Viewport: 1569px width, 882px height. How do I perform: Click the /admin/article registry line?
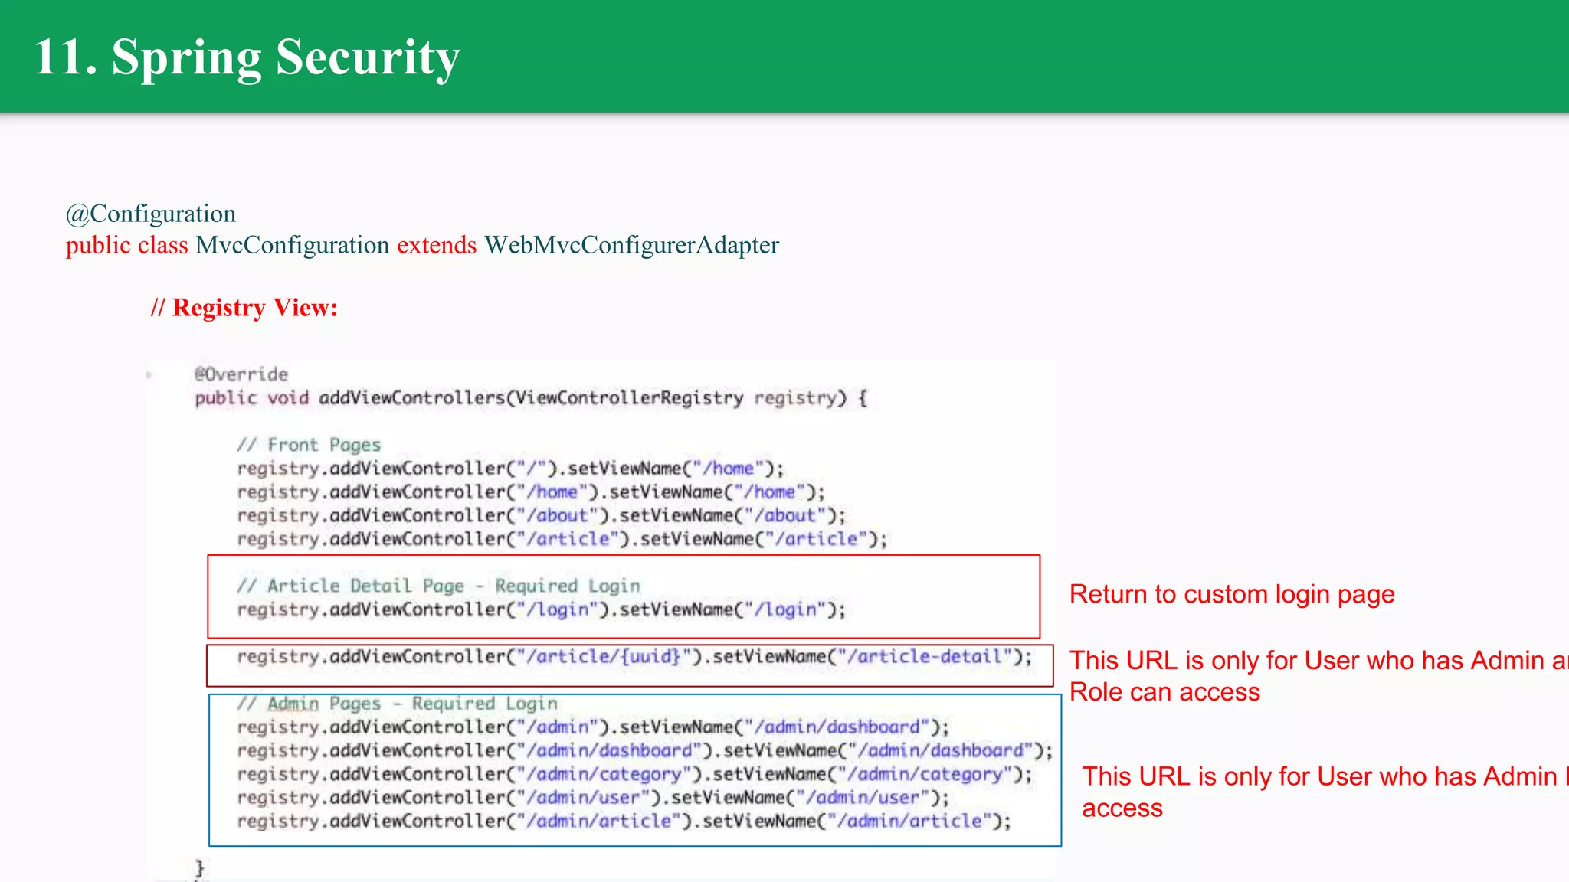point(624,822)
